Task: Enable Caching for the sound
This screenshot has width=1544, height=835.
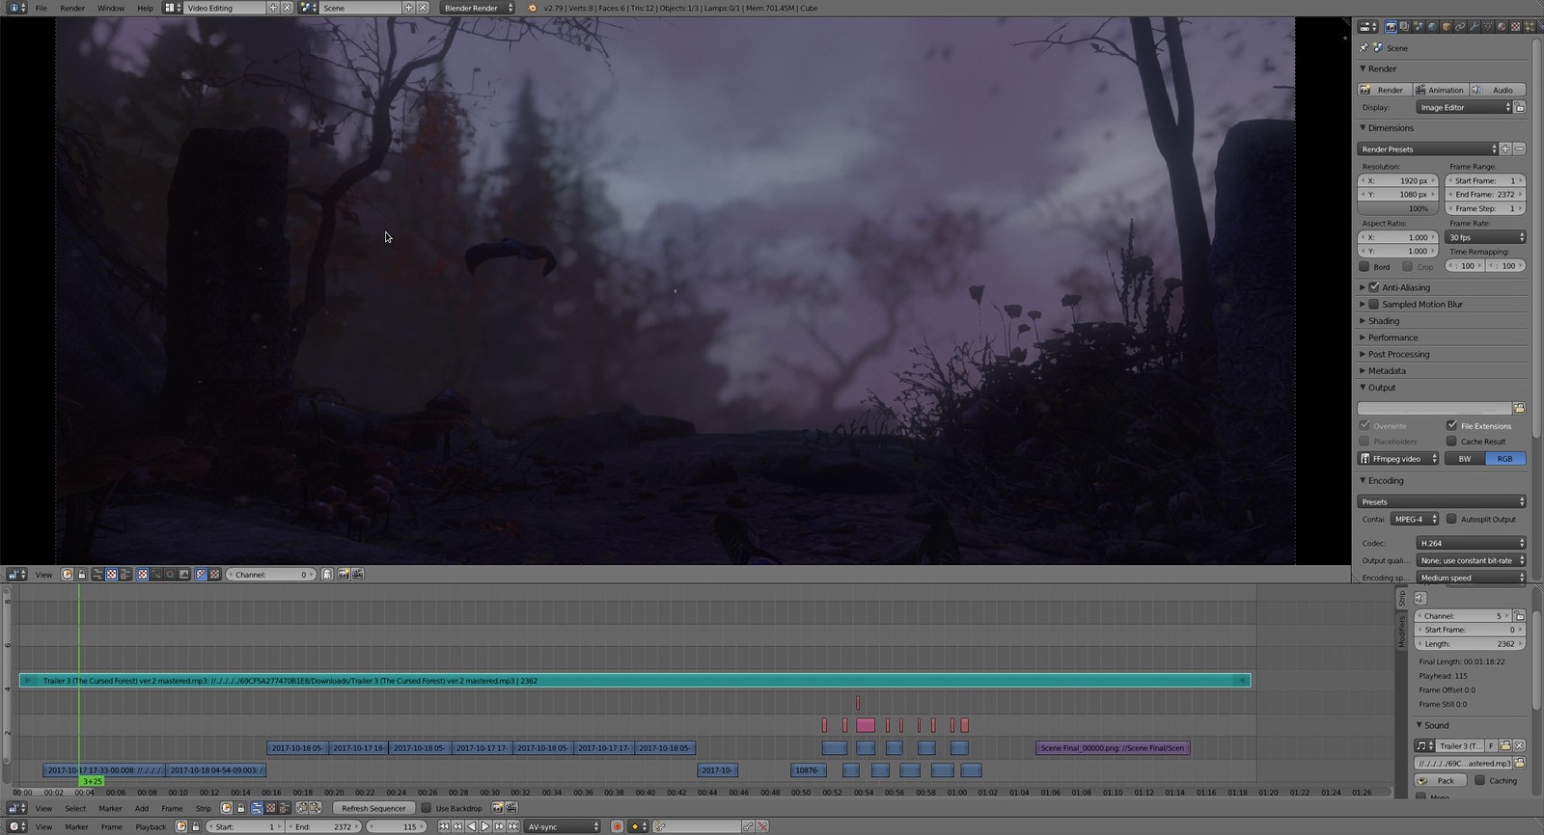Action: (1480, 780)
